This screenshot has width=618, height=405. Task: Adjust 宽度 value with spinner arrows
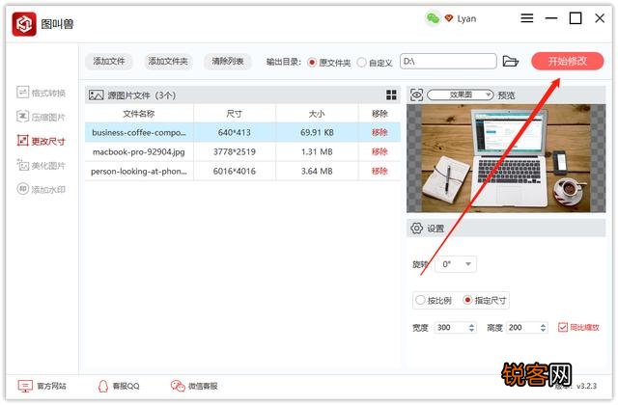(x=472, y=328)
